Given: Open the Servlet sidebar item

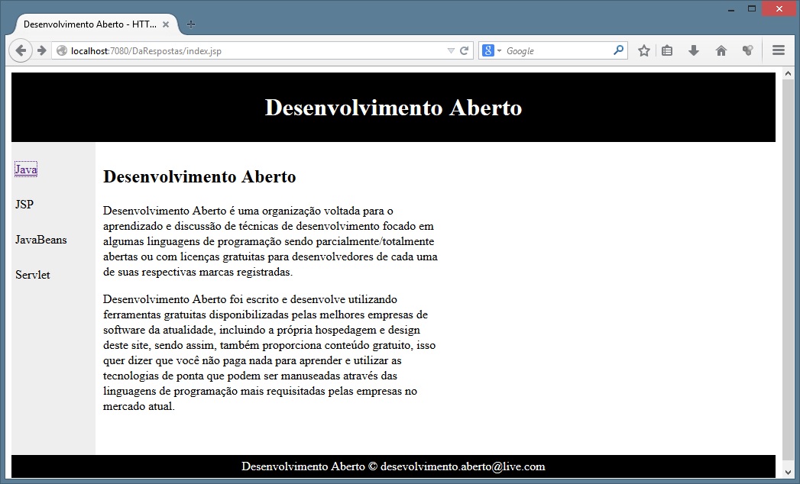Looking at the screenshot, I should click(x=33, y=275).
